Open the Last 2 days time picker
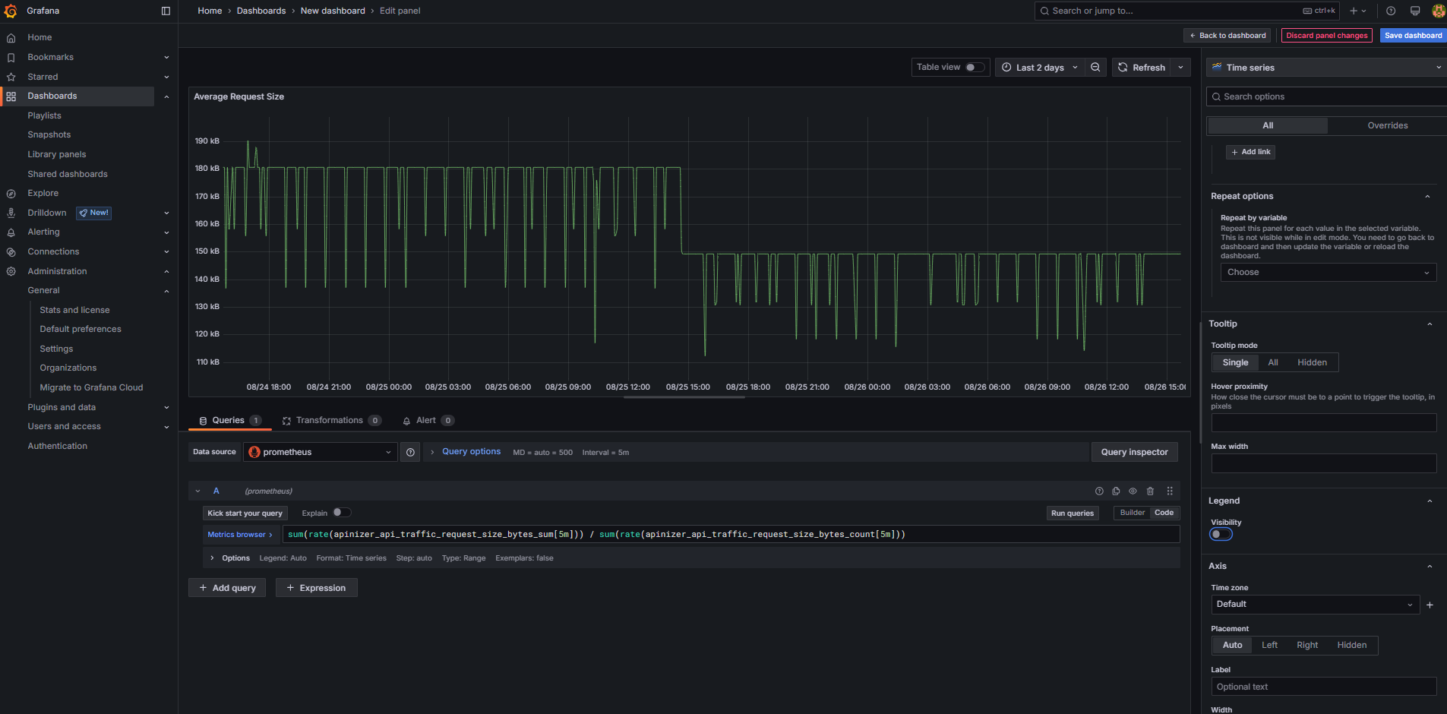The width and height of the screenshot is (1447, 714). (1040, 68)
